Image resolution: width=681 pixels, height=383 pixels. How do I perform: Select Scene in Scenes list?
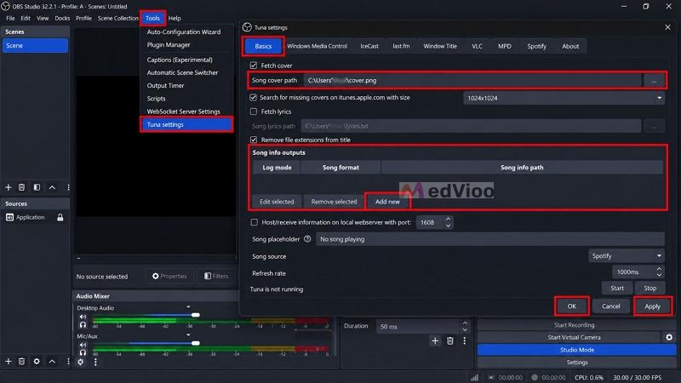point(35,46)
